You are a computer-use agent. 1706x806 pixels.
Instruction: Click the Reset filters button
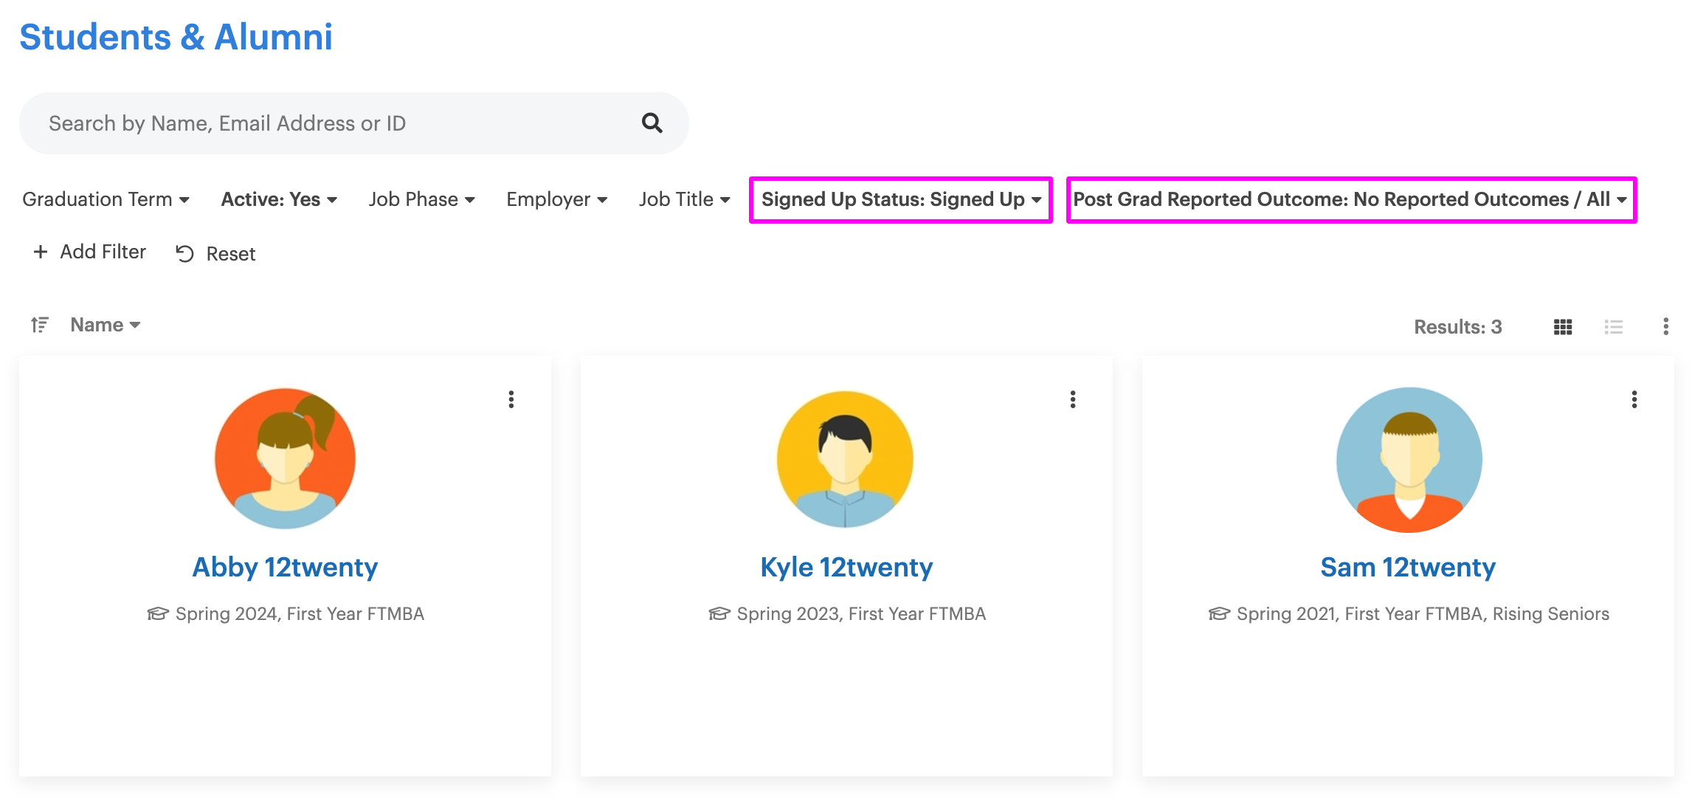[x=215, y=254]
